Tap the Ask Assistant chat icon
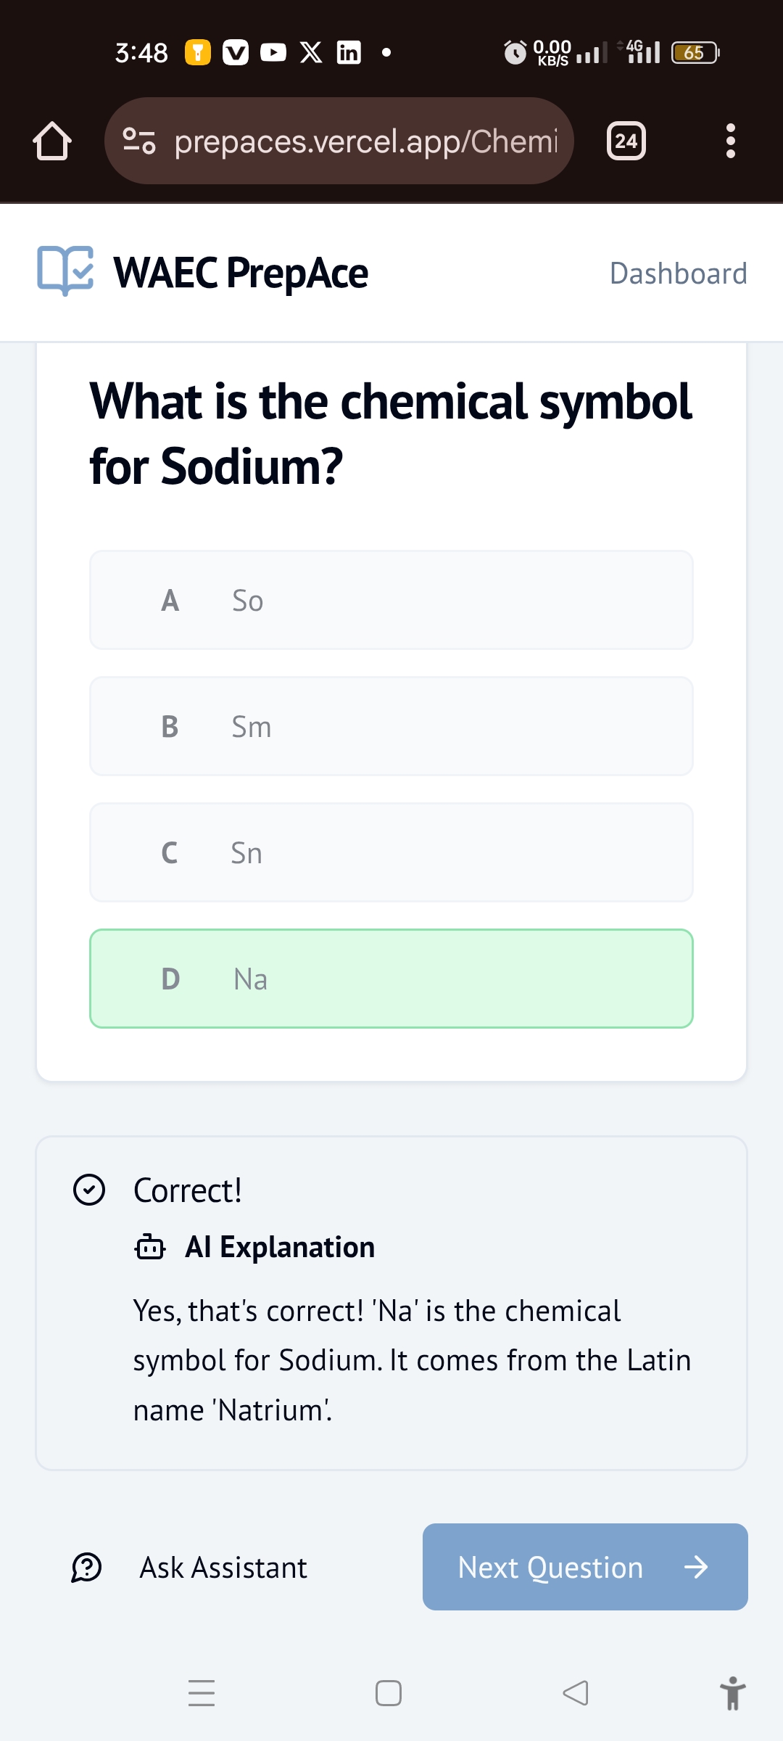Screen dimensions: 783x1741 click(86, 1567)
